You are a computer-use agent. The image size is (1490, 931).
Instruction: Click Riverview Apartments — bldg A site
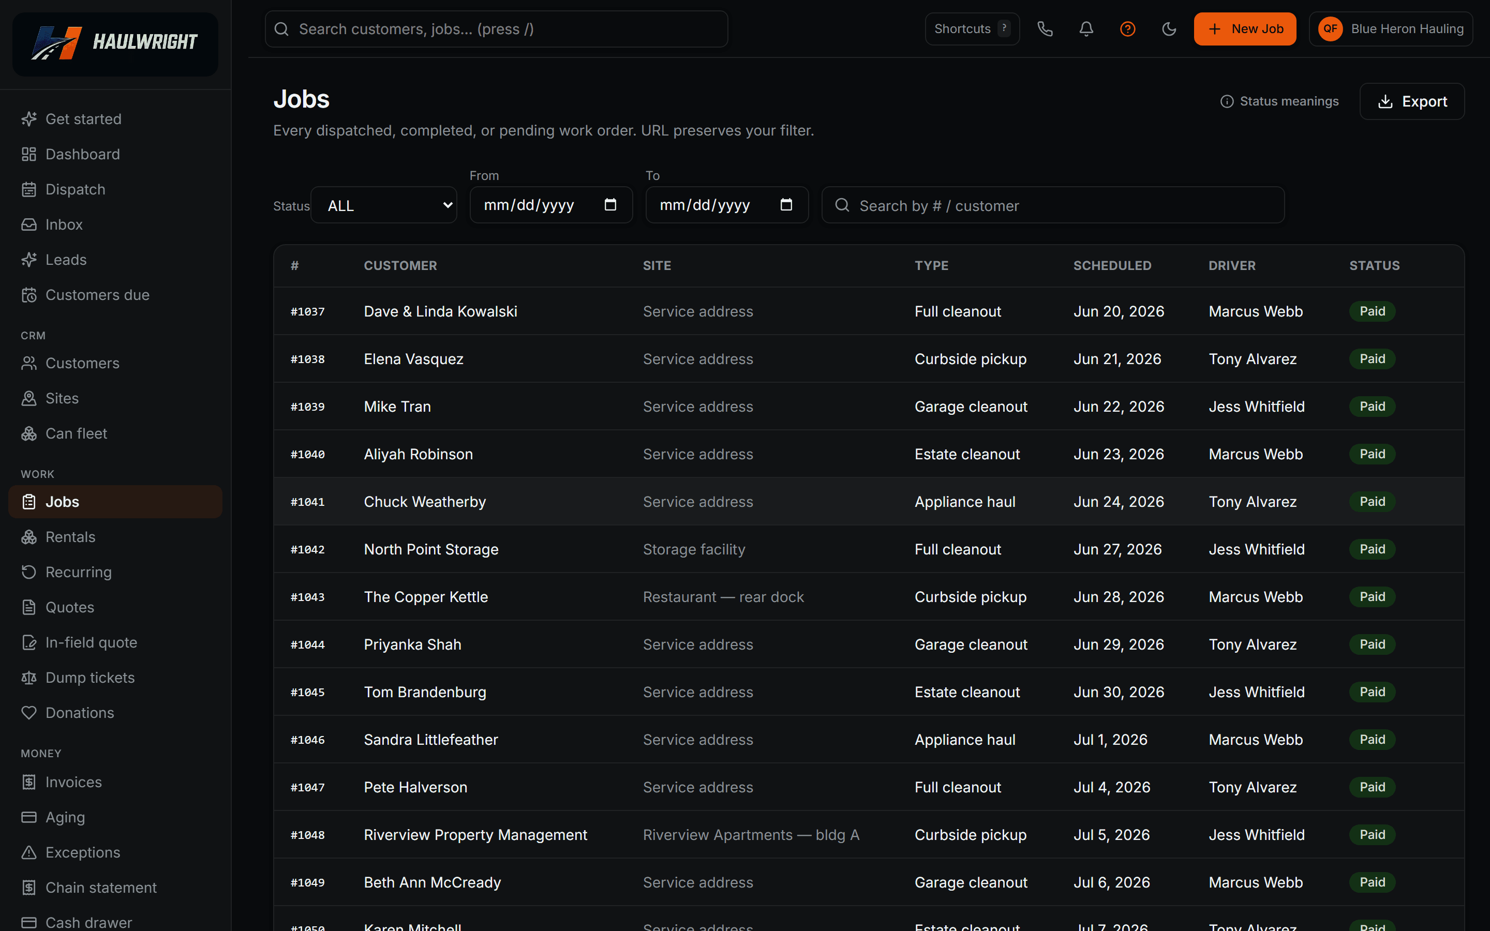(x=751, y=834)
